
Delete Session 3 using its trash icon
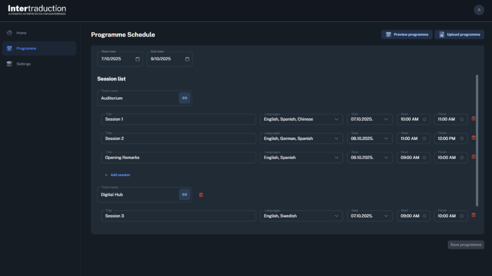click(x=474, y=215)
